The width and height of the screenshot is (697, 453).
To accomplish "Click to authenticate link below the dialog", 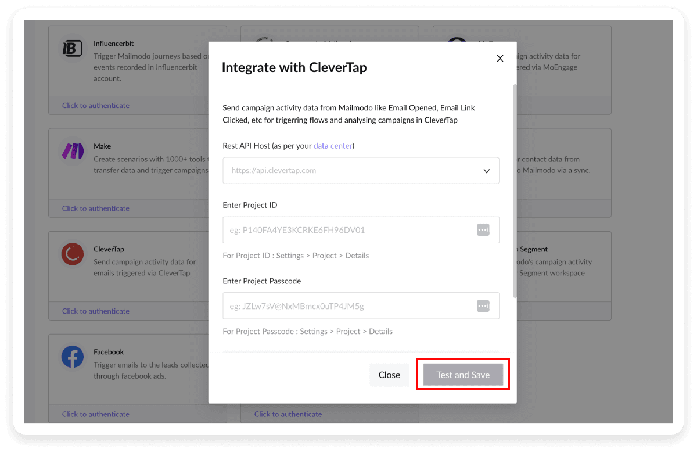I will [x=288, y=414].
